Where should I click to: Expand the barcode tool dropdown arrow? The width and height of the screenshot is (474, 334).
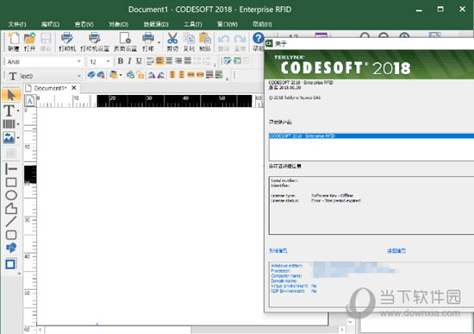pos(18,124)
